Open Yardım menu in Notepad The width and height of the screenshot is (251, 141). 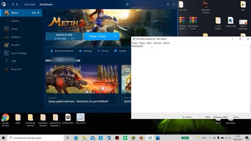click(x=166, y=43)
